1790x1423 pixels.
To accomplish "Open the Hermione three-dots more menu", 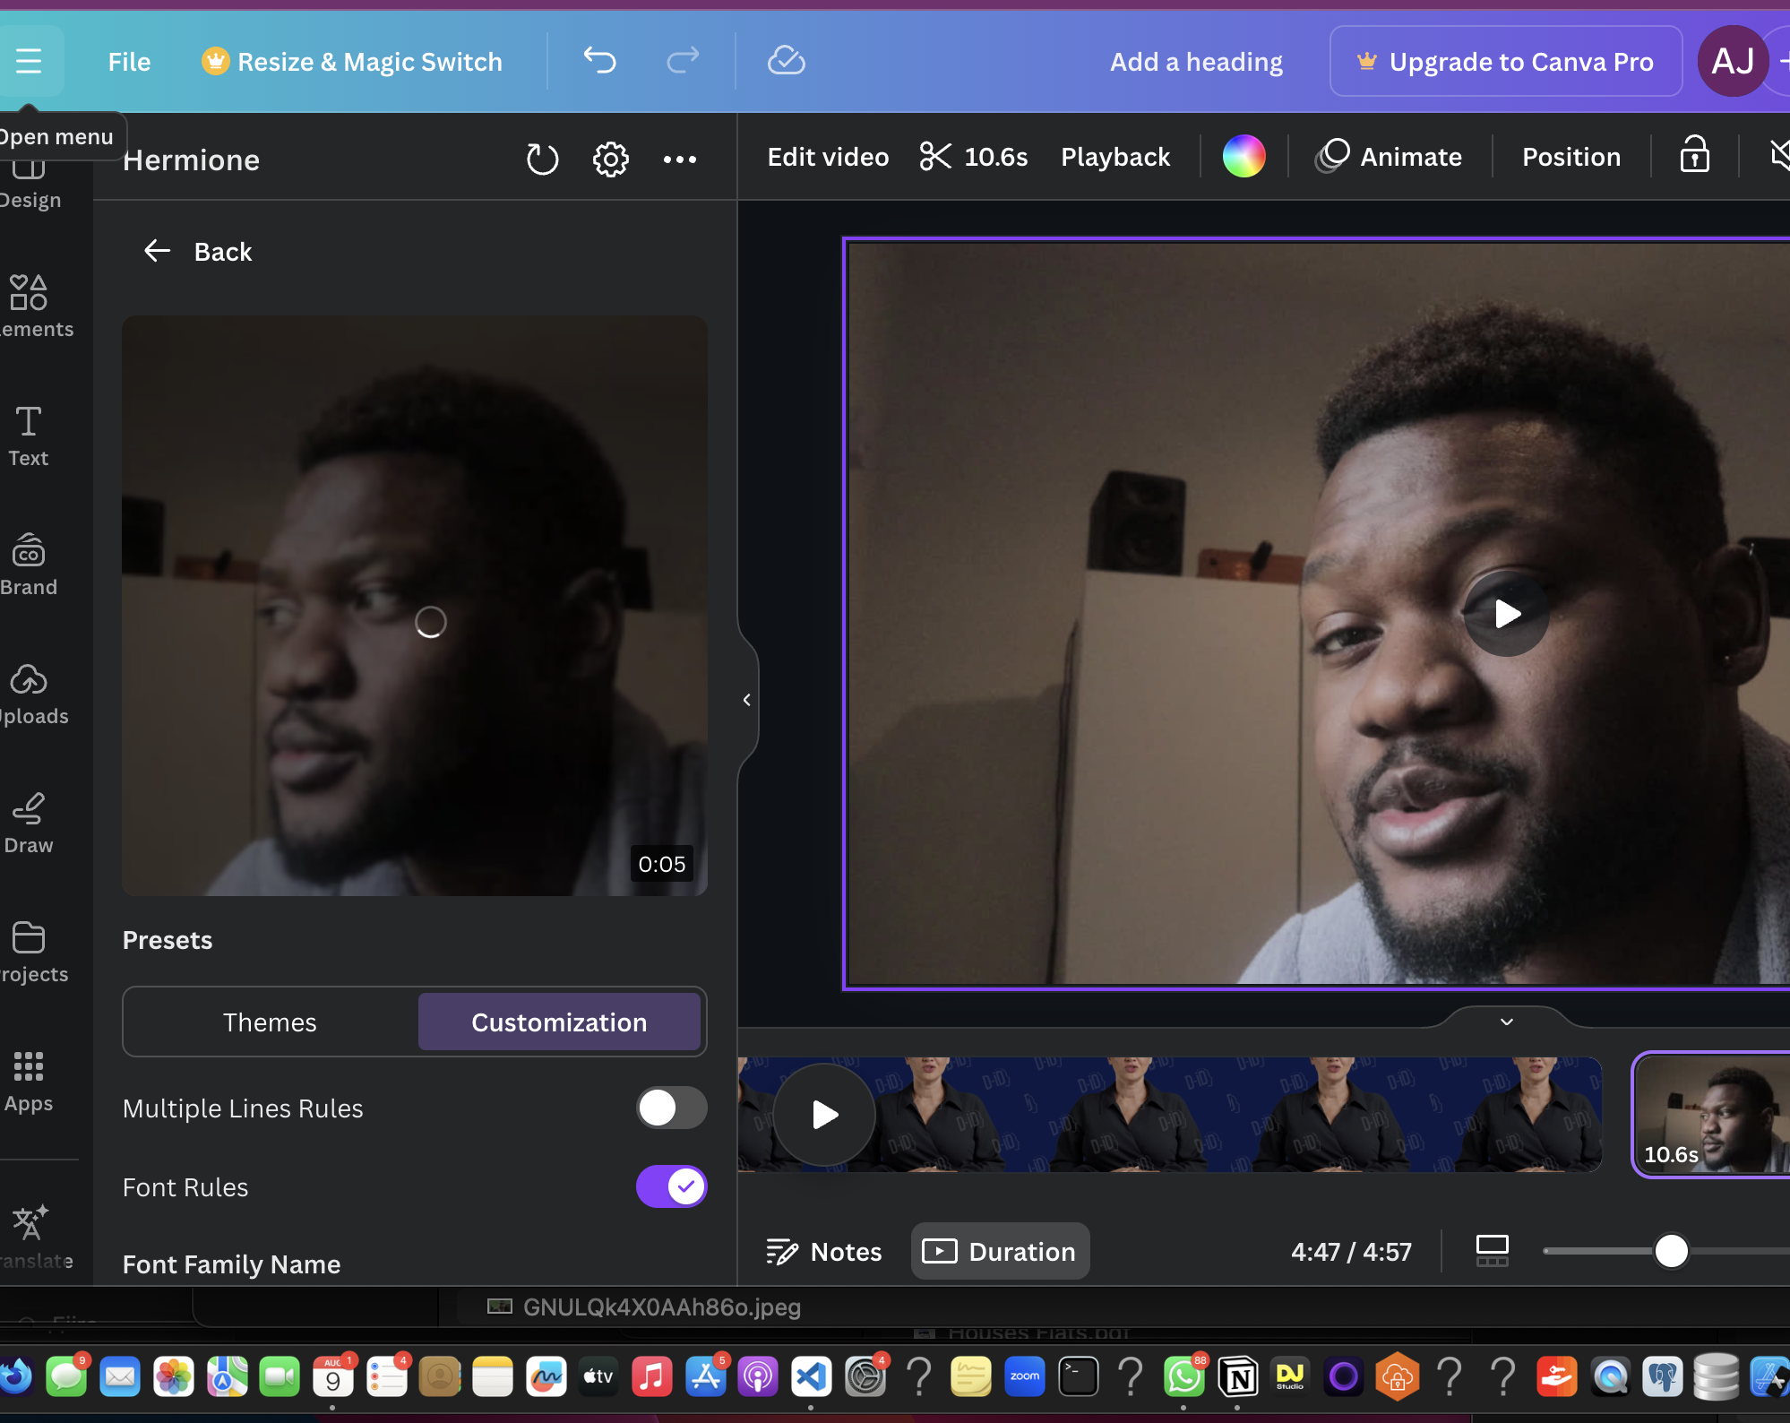I will click(x=679, y=160).
